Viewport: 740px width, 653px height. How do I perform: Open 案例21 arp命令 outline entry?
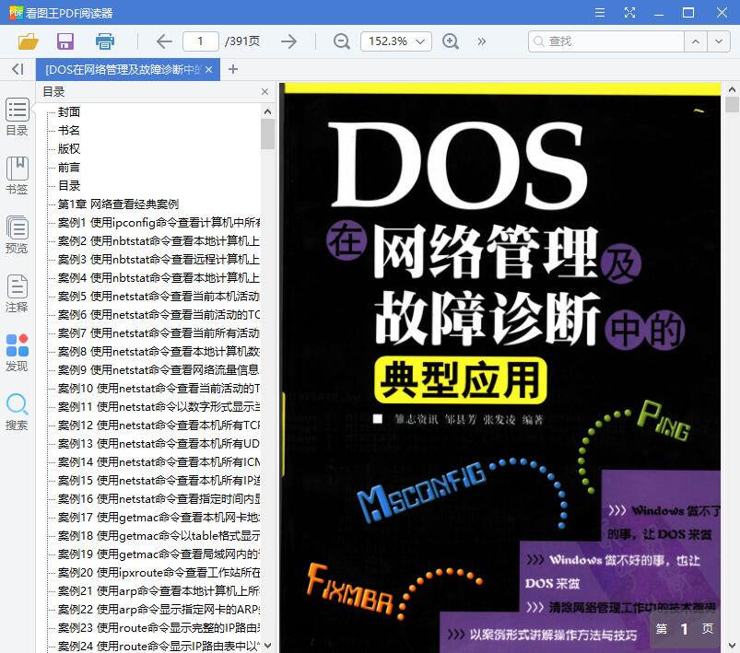pos(159,591)
